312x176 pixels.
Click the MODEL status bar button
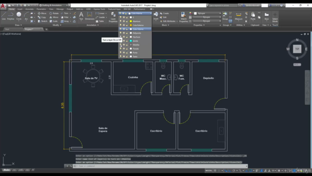pos(209,171)
